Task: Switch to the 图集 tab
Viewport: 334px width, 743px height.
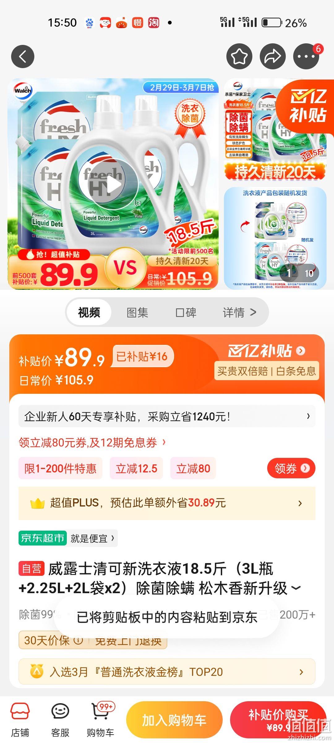Action: point(137,312)
